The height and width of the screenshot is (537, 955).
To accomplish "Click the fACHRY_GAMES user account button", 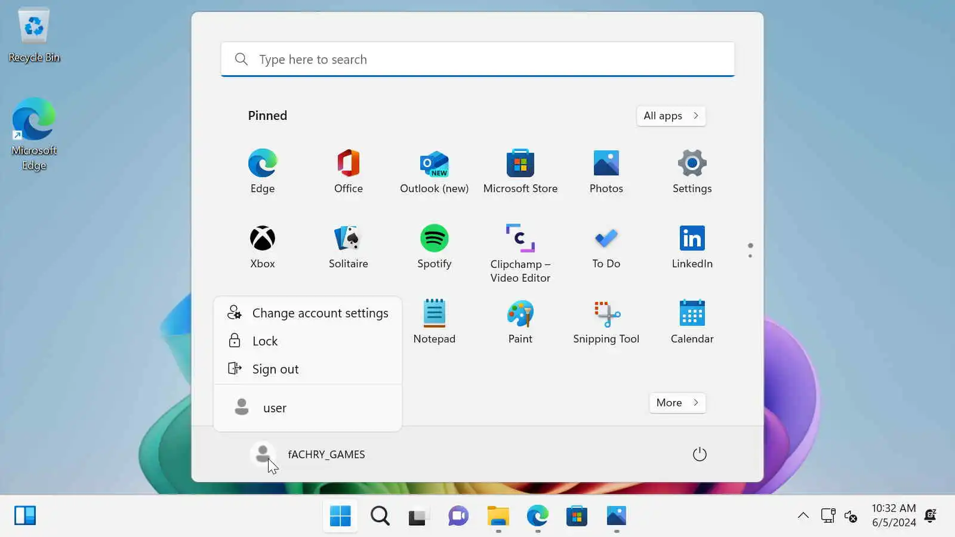I will (308, 455).
